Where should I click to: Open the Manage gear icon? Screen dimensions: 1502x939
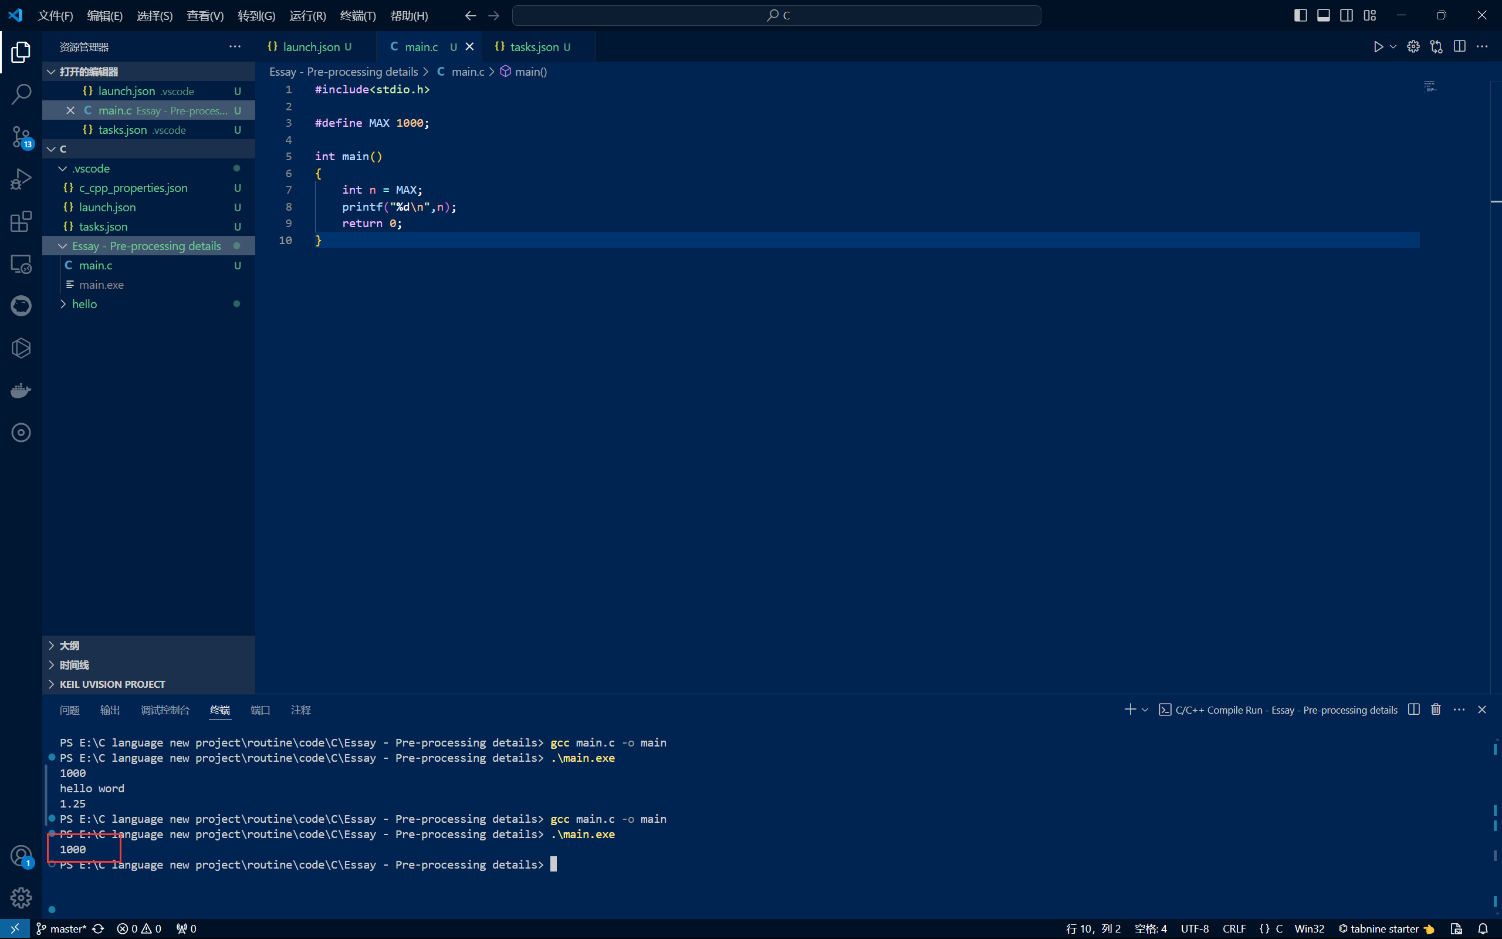point(21,897)
